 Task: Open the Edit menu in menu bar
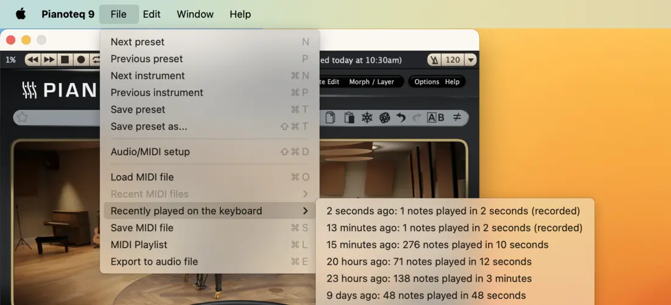[x=152, y=14]
